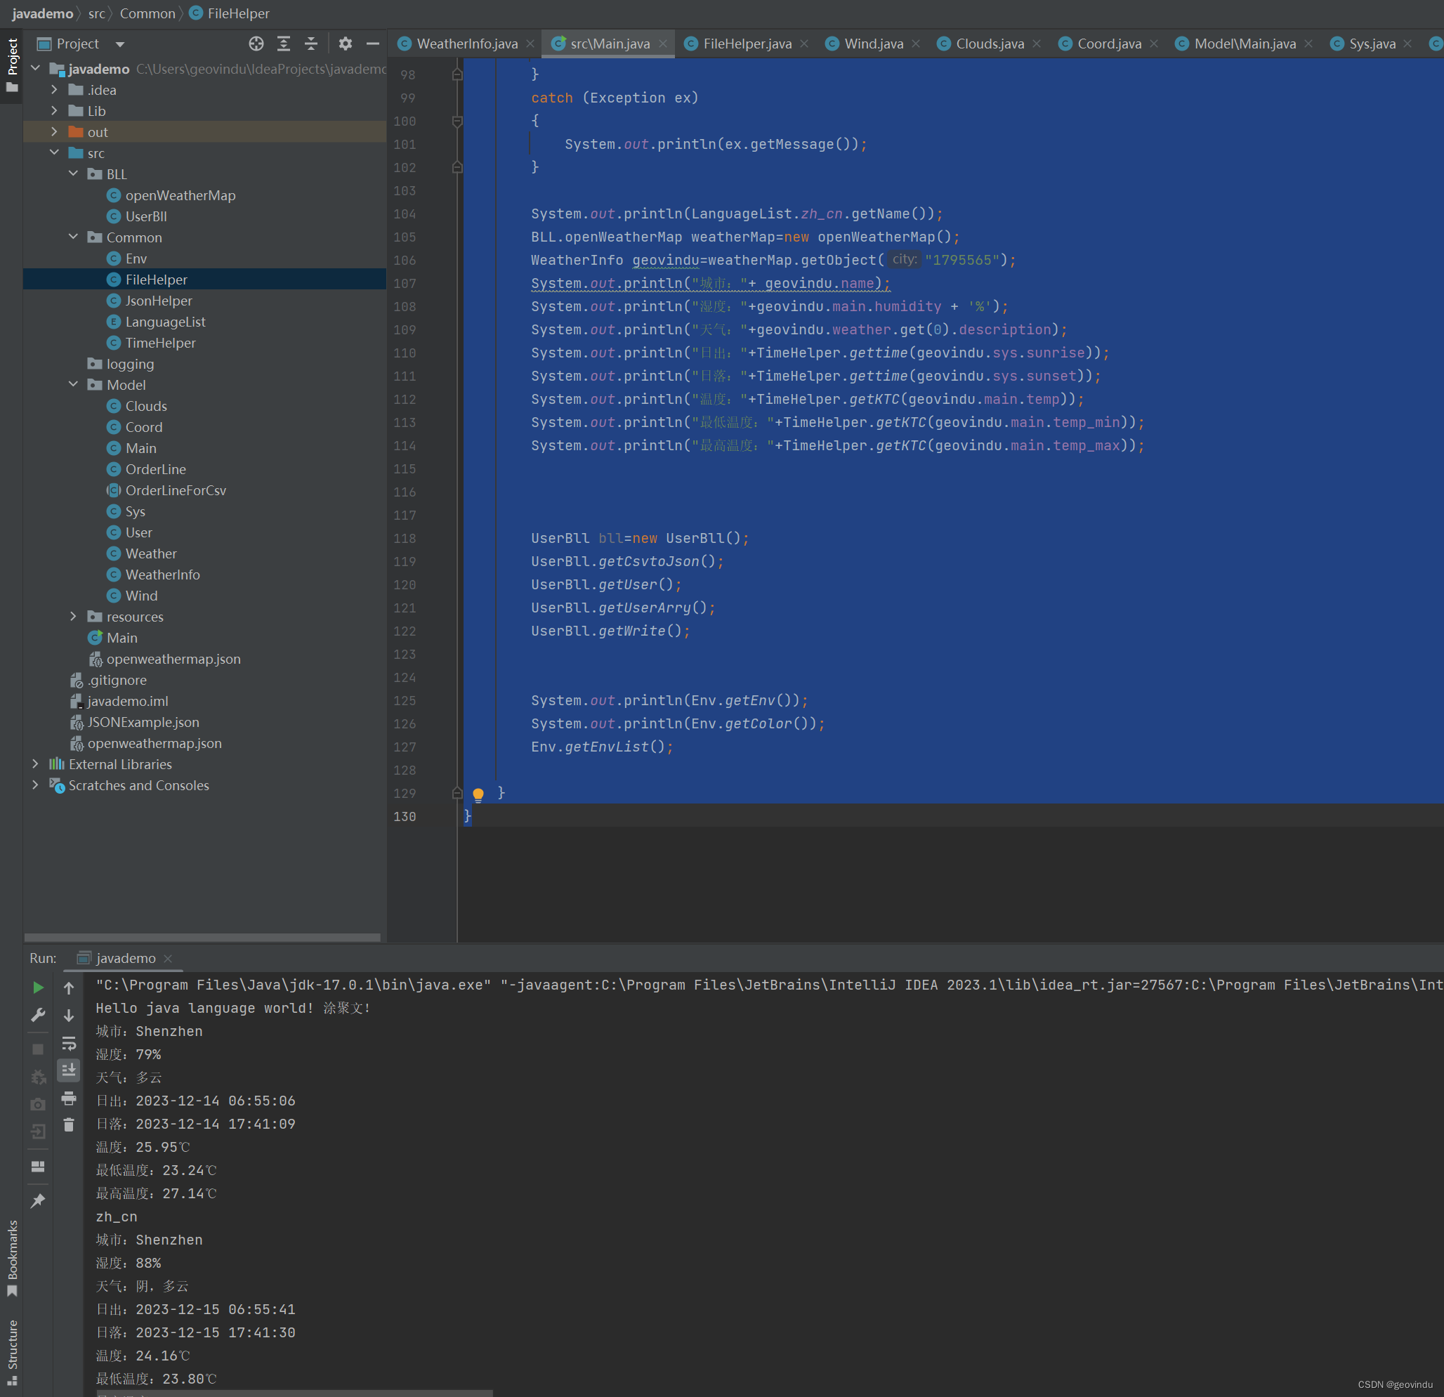Collapse the Model folder

click(x=73, y=384)
